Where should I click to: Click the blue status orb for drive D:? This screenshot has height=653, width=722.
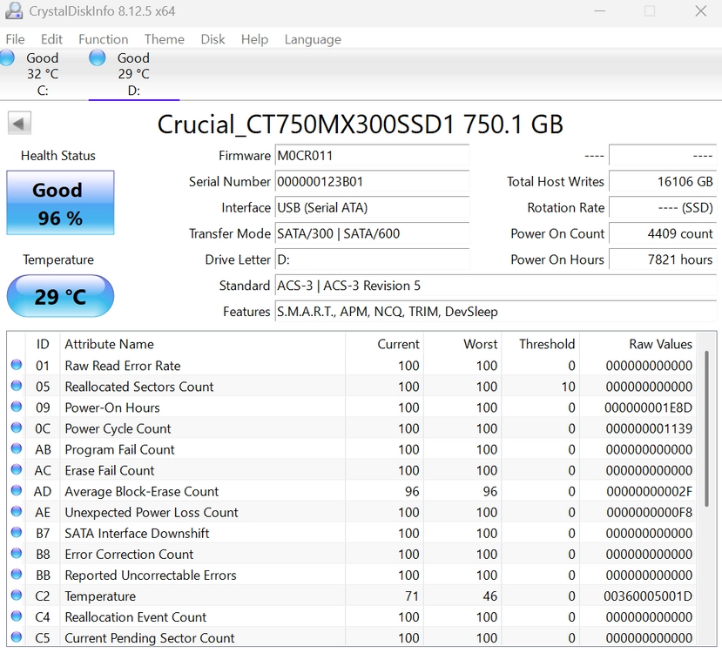(x=98, y=58)
